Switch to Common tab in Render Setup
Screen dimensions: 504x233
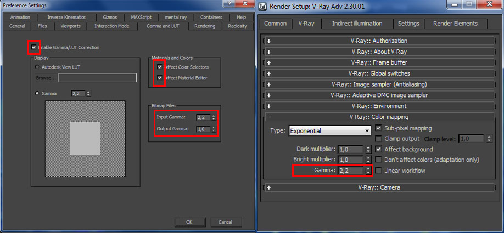tap(275, 24)
